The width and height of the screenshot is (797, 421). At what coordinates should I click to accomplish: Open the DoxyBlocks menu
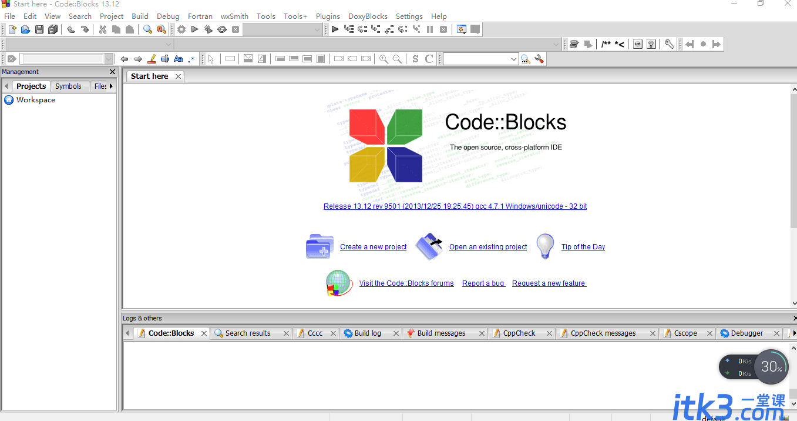(368, 16)
